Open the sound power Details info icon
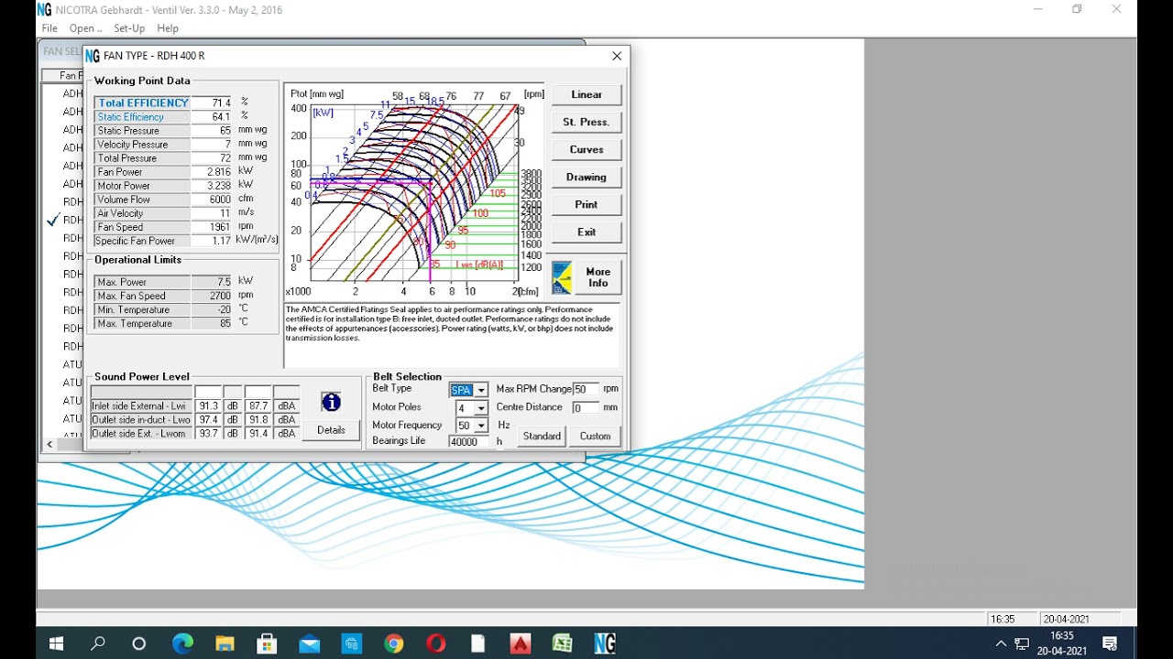Screen dimensions: 1173x659 [x=331, y=402]
